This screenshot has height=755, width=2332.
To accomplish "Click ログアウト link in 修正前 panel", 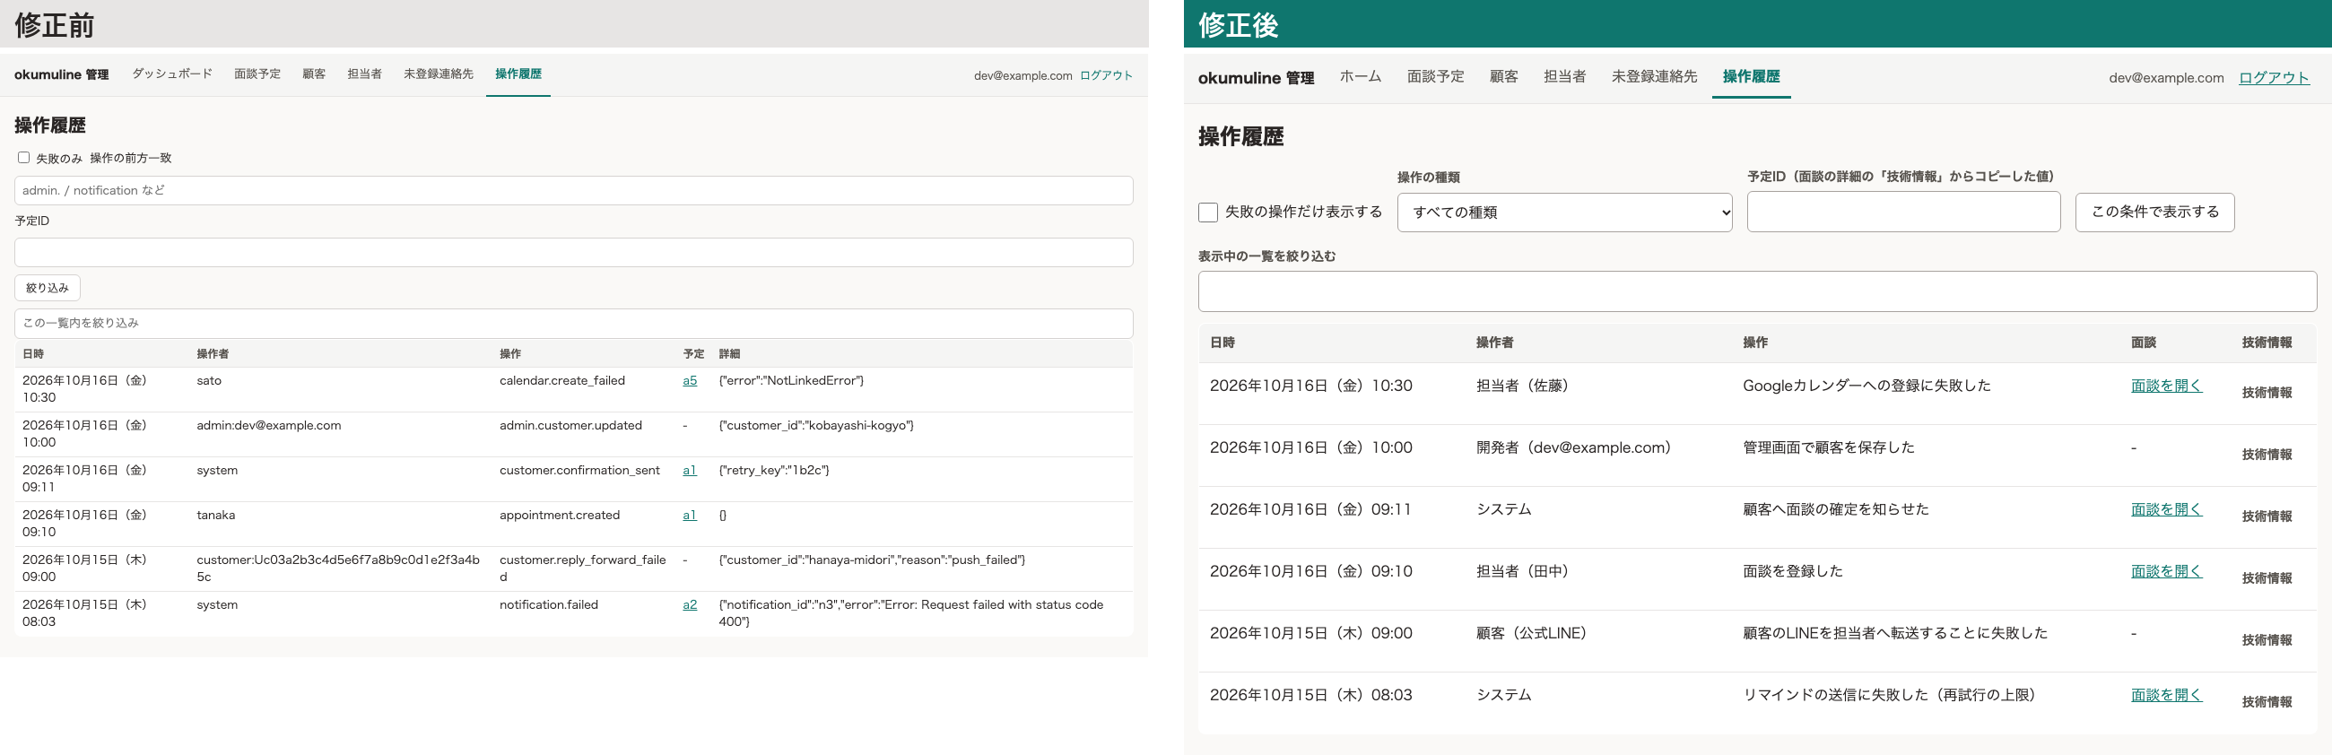I will click(1106, 75).
